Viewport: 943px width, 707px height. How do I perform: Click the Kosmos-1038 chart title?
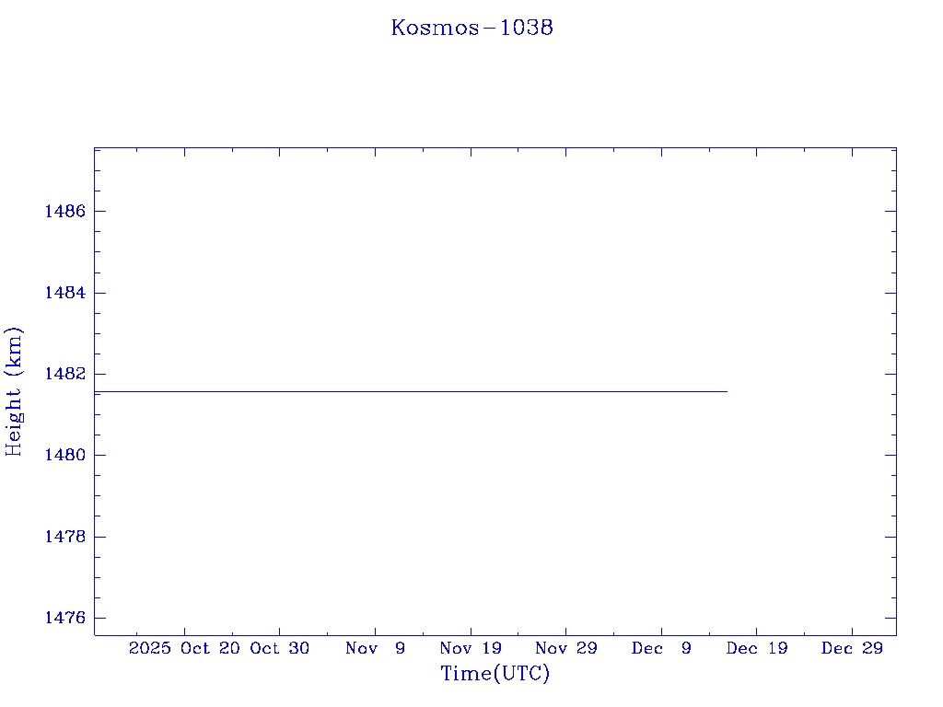pyautogui.click(x=471, y=28)
